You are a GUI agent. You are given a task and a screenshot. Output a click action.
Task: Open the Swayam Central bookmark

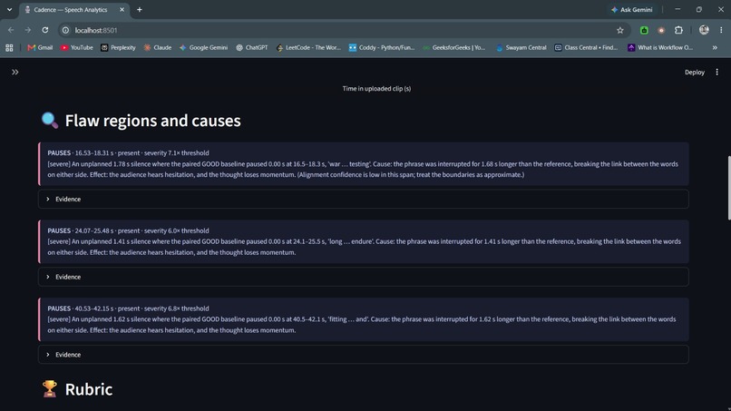[x=521, y=47]
